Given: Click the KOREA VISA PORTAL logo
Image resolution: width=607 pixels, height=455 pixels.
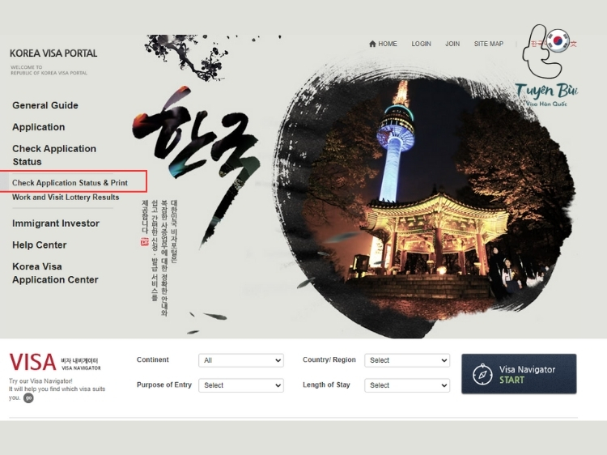Looking at the screenshot, I should [53, 53].
